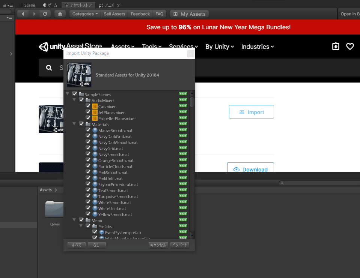Viewport: 360px width, 278px height.
Task: Click the download box icon beside the heart
Action: pos(336,47)
